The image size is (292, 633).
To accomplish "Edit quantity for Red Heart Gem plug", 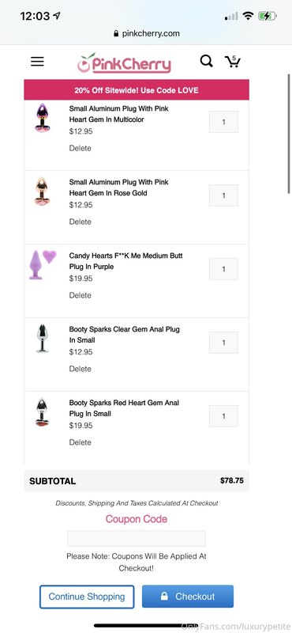I will pos(223,416).
